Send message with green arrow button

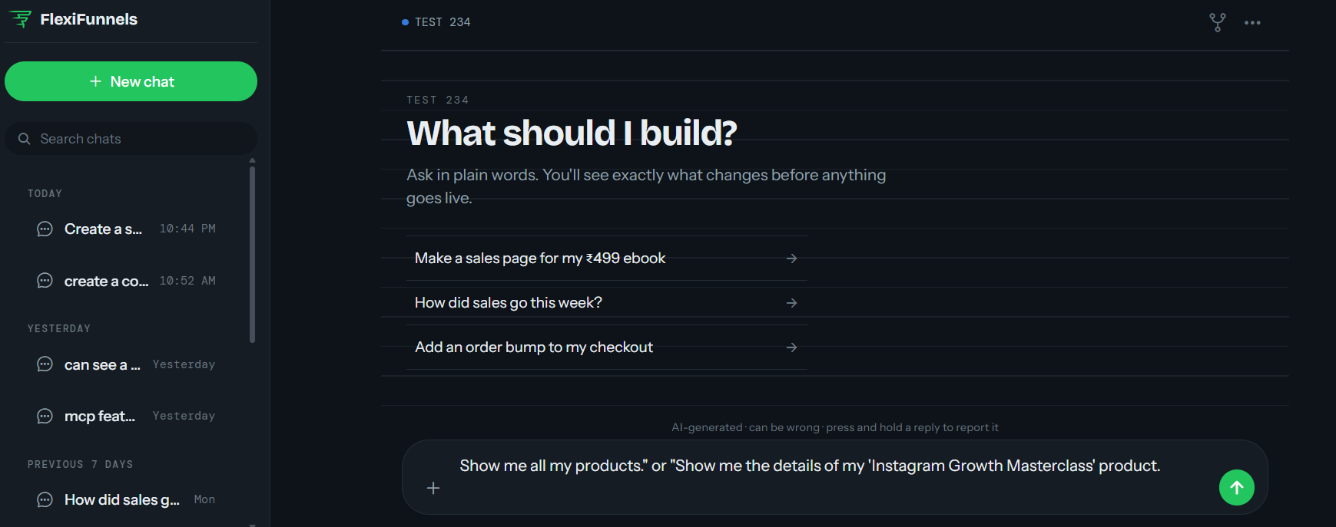[1237, 487]
